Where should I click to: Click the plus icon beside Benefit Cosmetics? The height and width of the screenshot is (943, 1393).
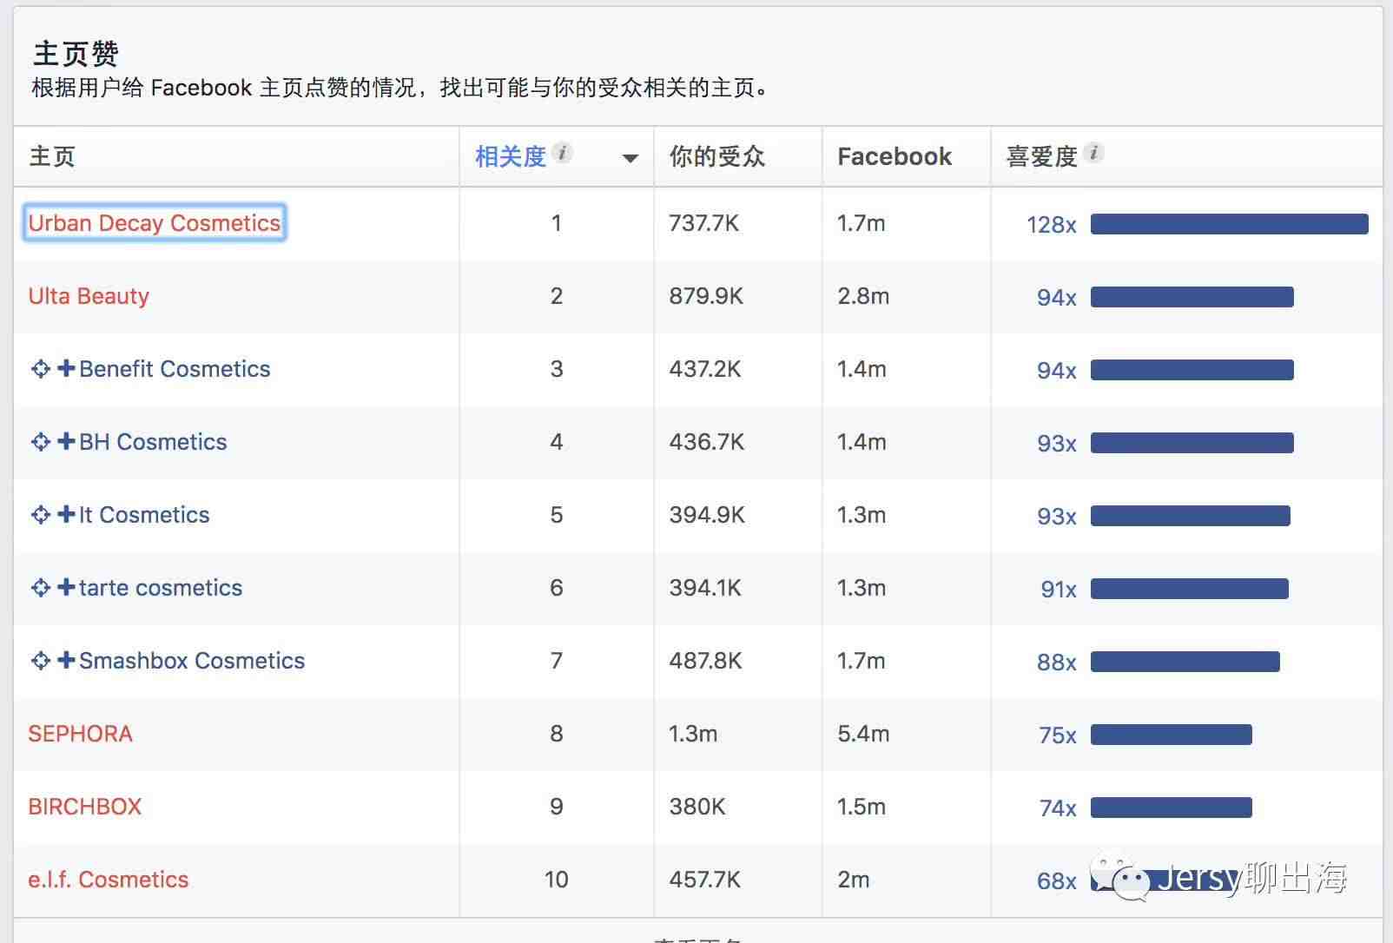(66, 368)
